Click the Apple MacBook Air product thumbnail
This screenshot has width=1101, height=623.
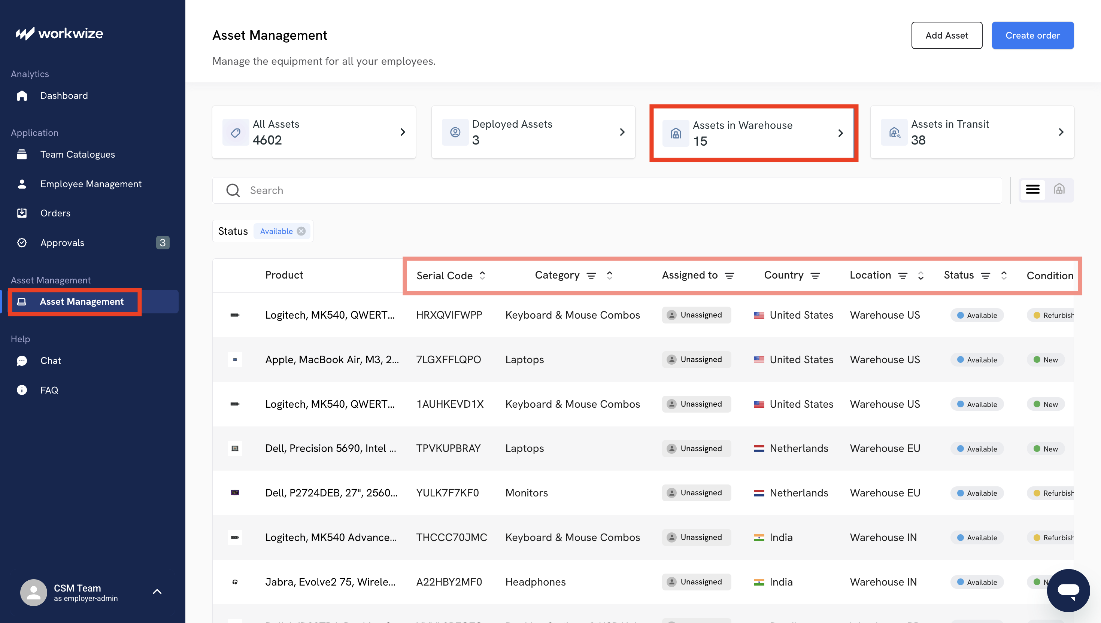tap(235, 360)
